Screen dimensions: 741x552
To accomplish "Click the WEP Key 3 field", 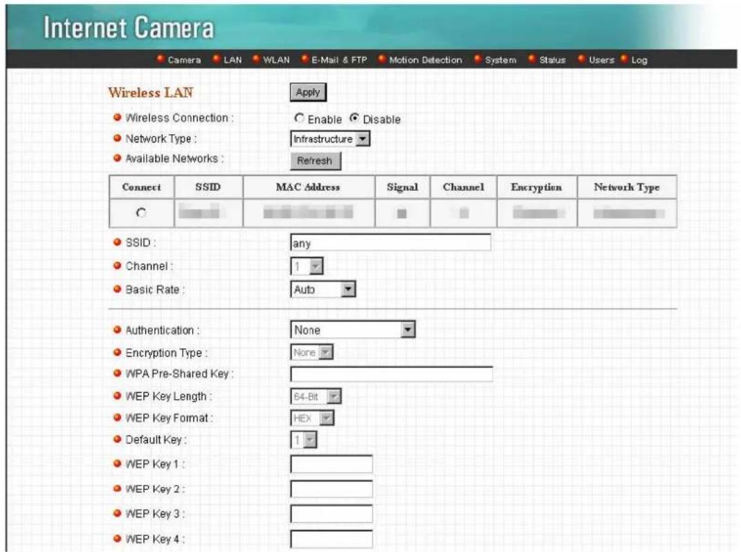I will tap(331, 514).
